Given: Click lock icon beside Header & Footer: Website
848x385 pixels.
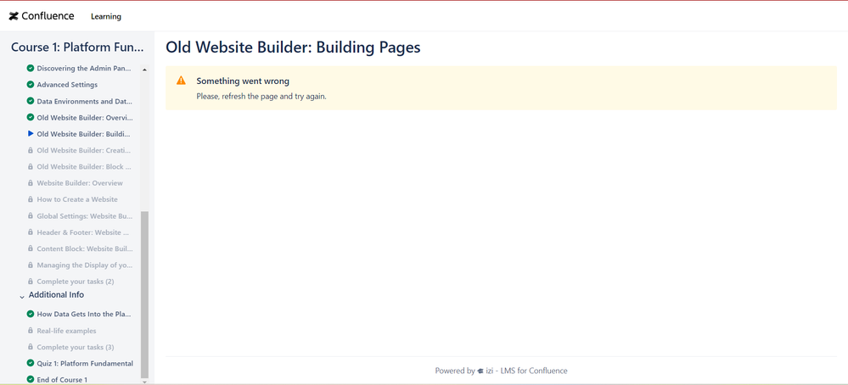Looking at the screenshot, I should pyautogui.click(x=31, y=232).
